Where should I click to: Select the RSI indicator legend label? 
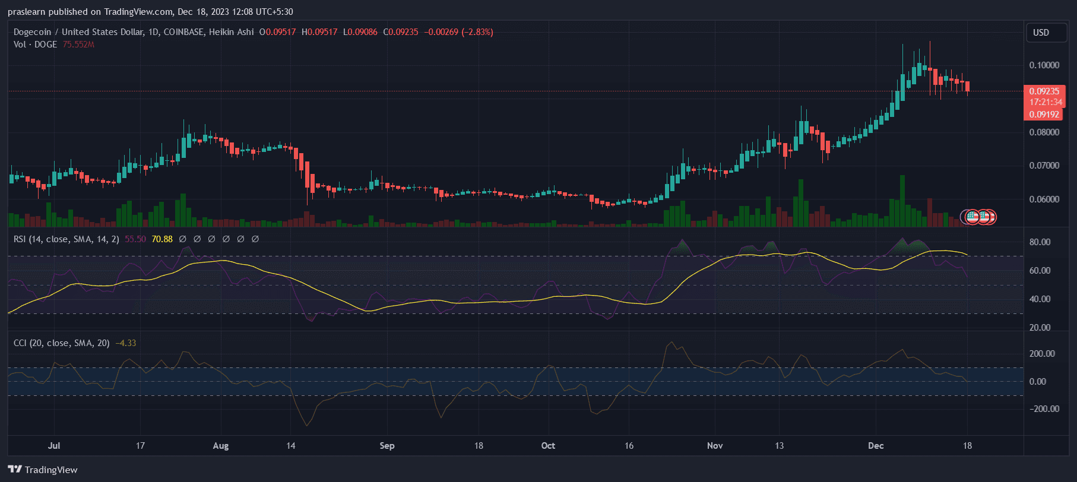pyautogui.click(x=66, y=239)
